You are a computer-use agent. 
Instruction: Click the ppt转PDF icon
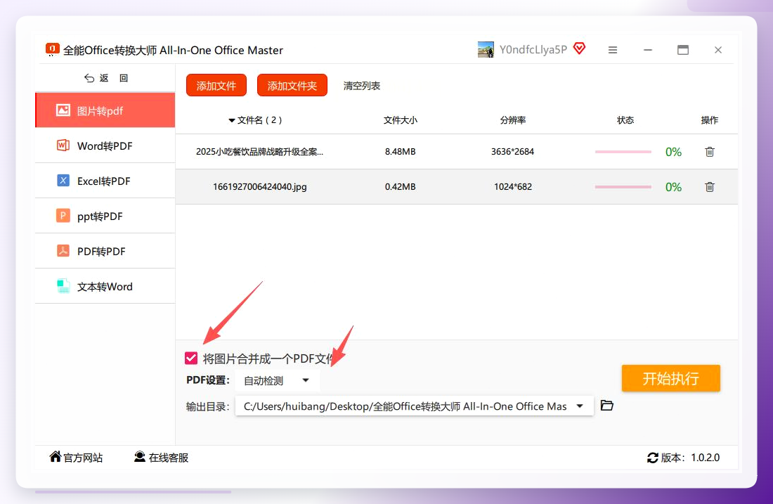click(x=63, y=216)
